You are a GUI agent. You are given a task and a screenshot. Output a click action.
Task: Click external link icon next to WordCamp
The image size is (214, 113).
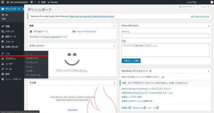(x=144, y=108)
